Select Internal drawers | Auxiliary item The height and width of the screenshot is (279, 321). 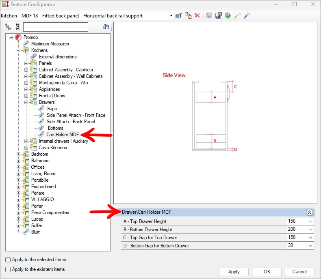point(63,141)
